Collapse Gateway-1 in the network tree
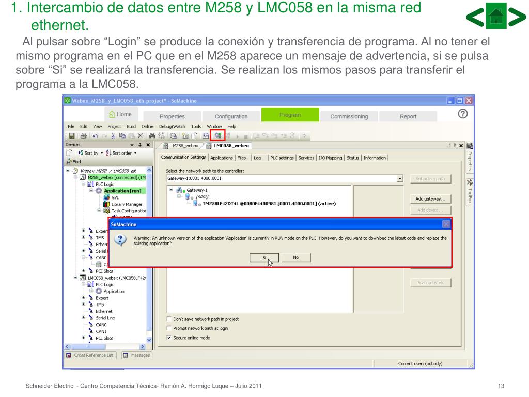 (x=171, y=190)
